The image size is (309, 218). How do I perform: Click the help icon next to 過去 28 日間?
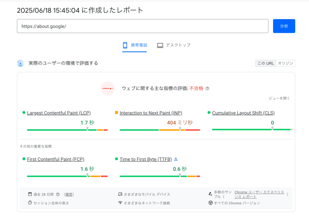click(x=58, y=194)
